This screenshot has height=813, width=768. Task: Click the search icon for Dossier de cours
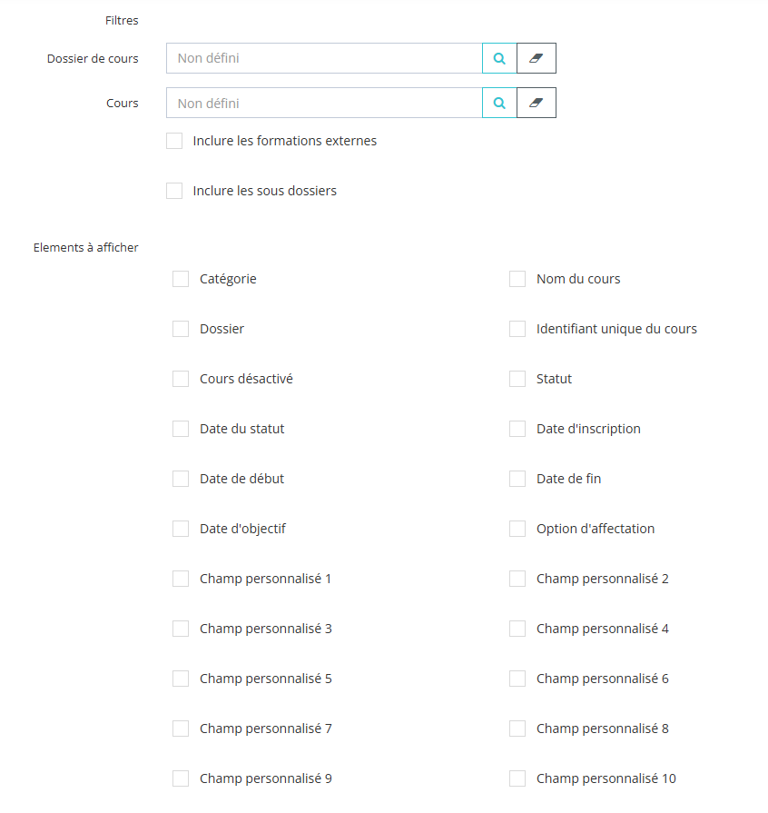click(499, 58)
